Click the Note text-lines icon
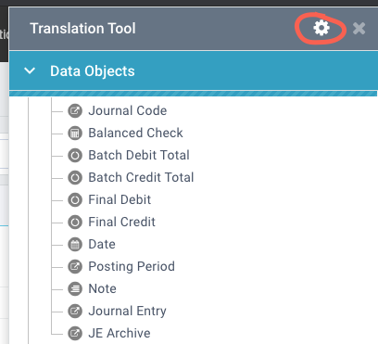The height and width of the screenshot is (344, 378). click(x=75, y=288)
